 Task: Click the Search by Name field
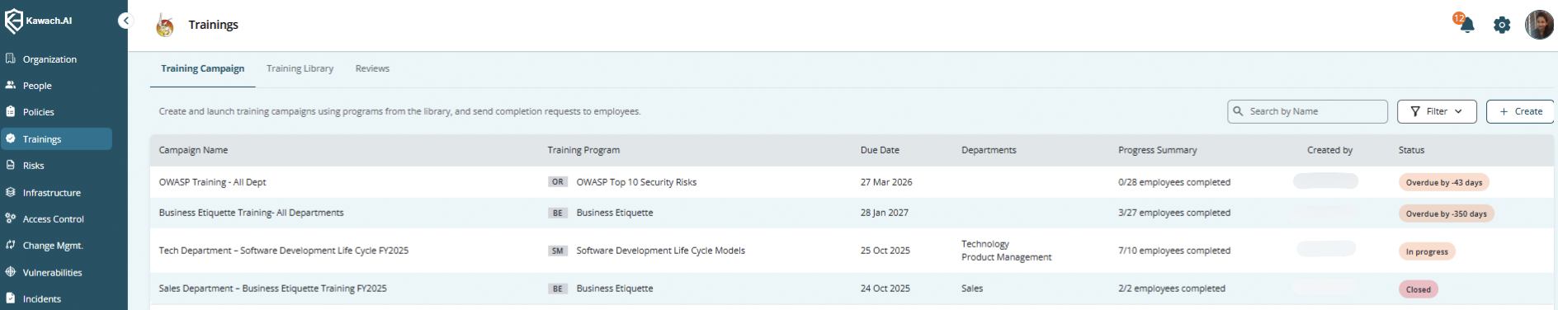(x=1307, y=111)
